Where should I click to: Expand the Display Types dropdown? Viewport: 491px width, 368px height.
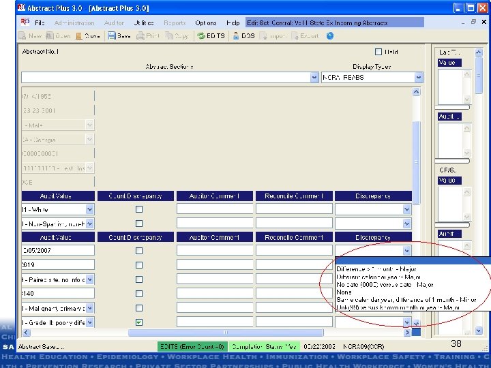[418, 77]
